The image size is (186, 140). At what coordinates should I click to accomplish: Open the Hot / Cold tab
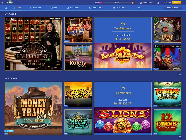pyautogui.click(x=35, y=8)
